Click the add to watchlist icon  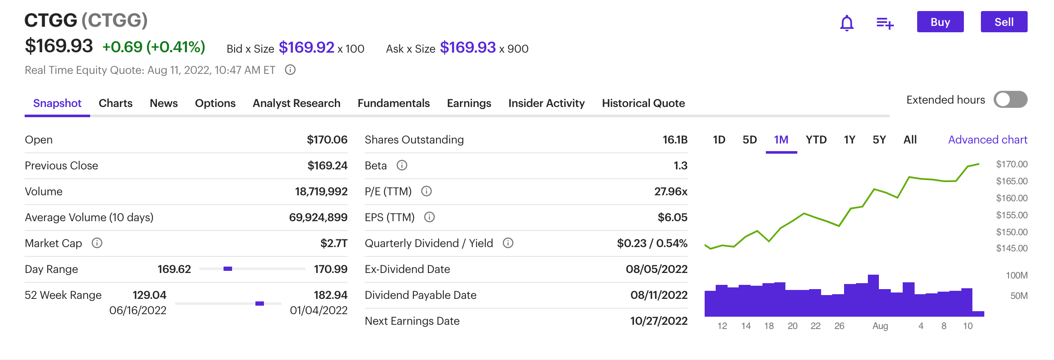(x=885, y=23)
